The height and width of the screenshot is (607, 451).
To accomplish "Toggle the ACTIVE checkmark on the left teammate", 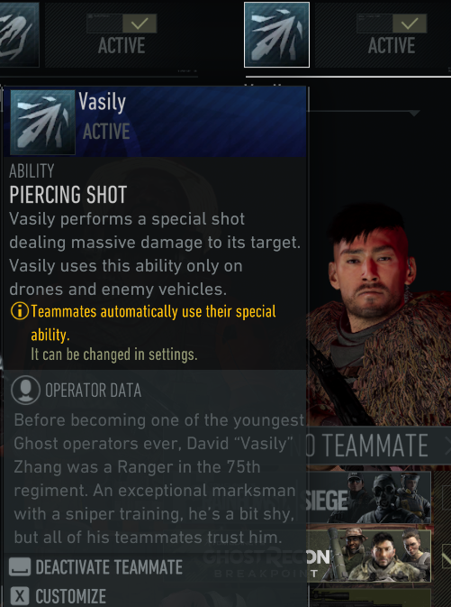I will [140, 24].
